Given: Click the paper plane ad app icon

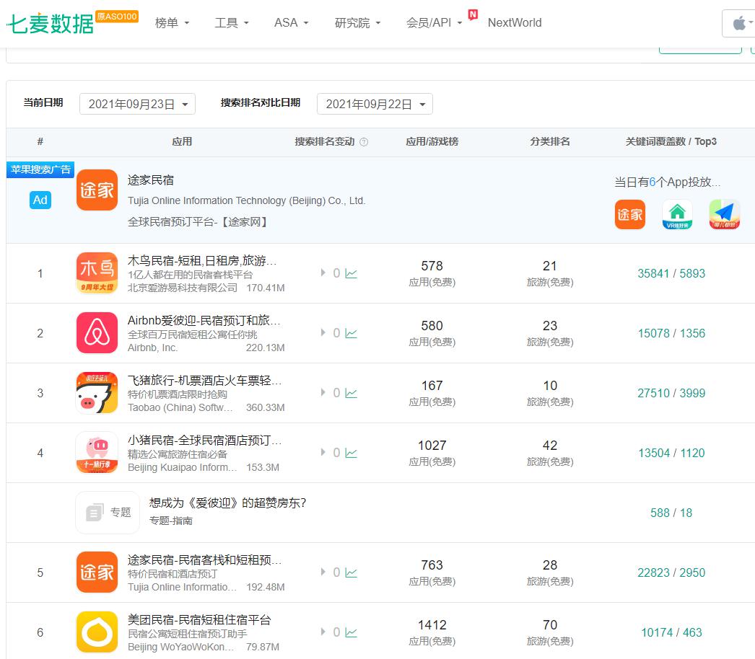Looking at the screenshot, I should pyautogui.click(x=724, y=215).
